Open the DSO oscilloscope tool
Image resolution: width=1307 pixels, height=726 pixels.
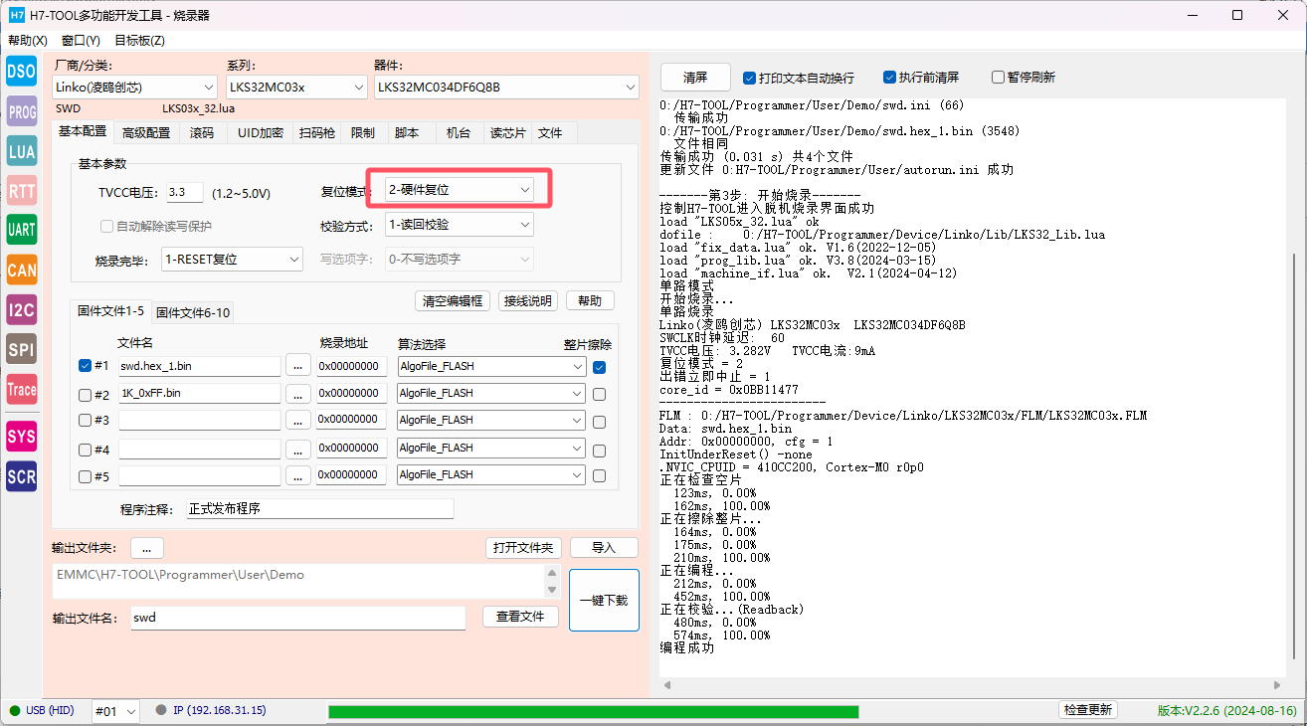(x=22, y=71)
